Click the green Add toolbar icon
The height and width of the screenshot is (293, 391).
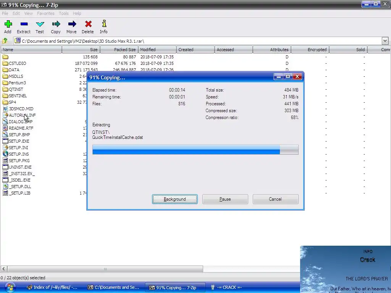click(8, 24)
